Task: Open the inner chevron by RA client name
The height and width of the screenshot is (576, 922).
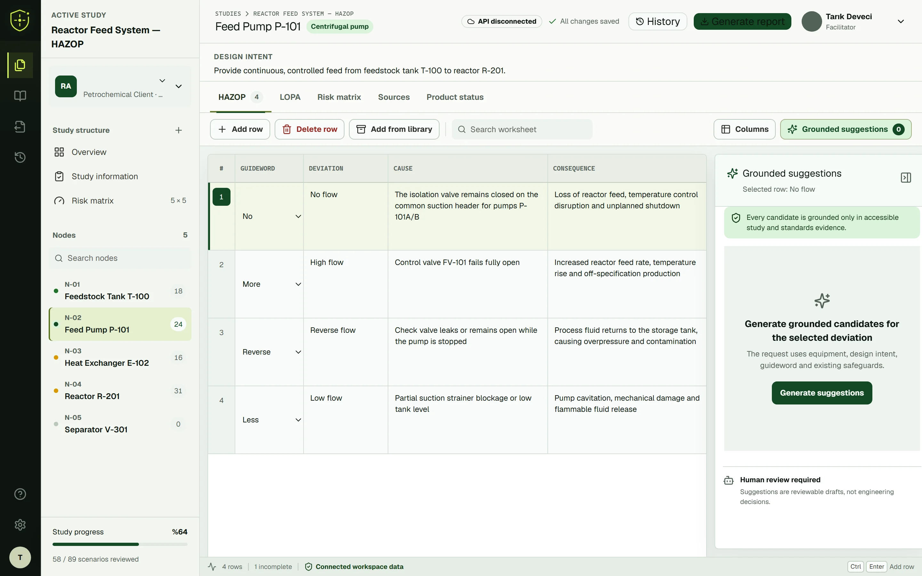Action: 162,81
